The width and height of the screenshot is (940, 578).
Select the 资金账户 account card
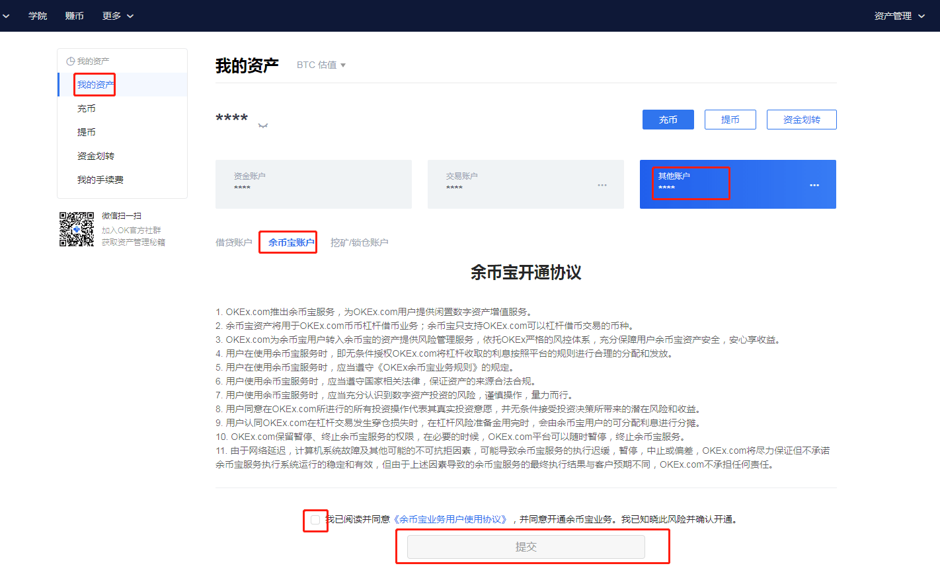[x=313, y=184]
